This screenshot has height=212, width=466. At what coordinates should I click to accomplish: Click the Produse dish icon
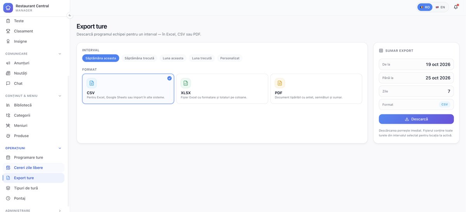click(x=8, y=136)
